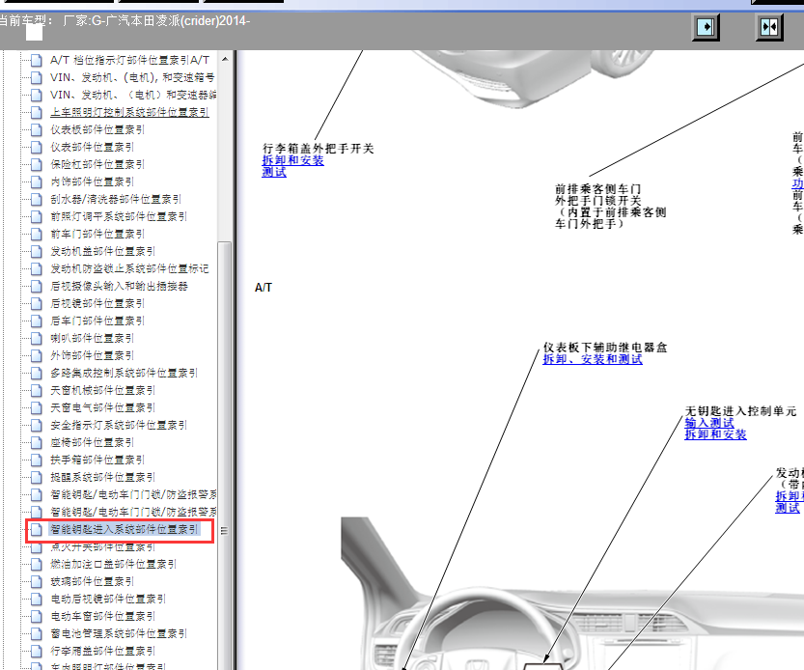Open 智能钥匙进入系统部件位置索引 tree item
The width and height of the screenshot is (804, 670).
point(124,530)
